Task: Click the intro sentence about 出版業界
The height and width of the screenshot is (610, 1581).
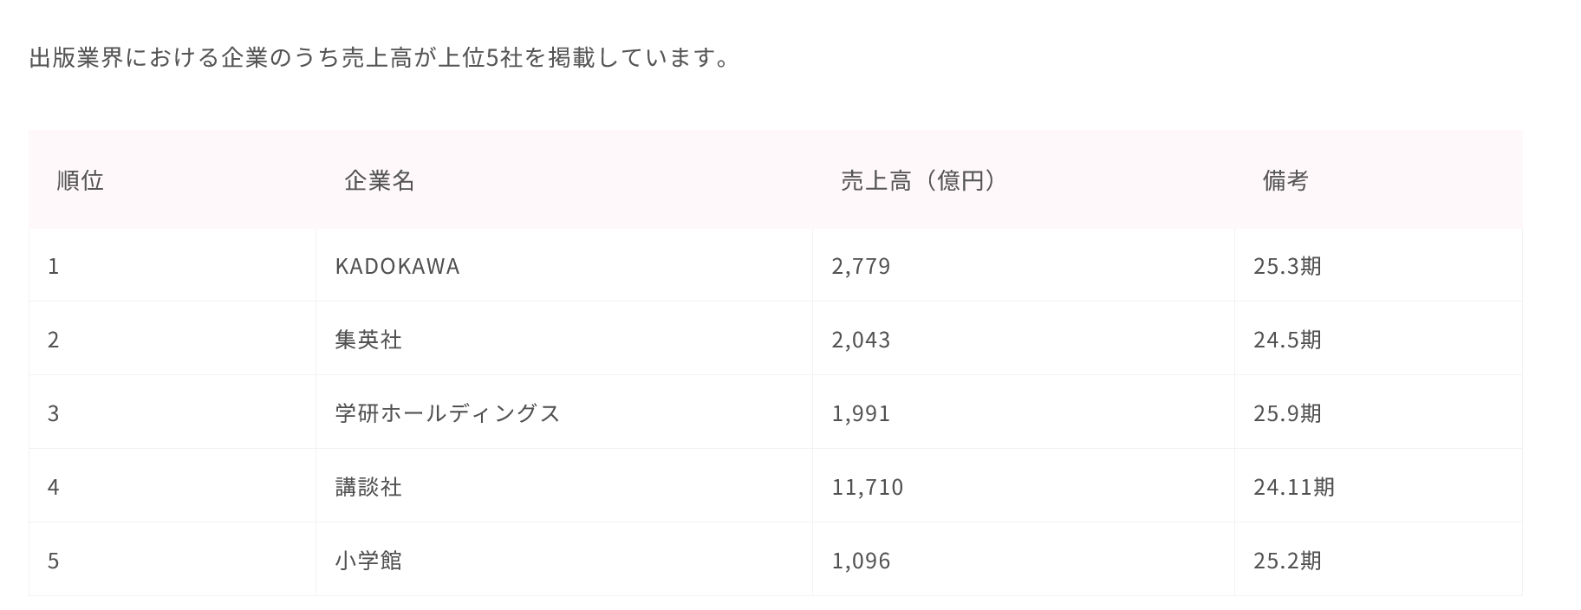Action: pos(380,58)
